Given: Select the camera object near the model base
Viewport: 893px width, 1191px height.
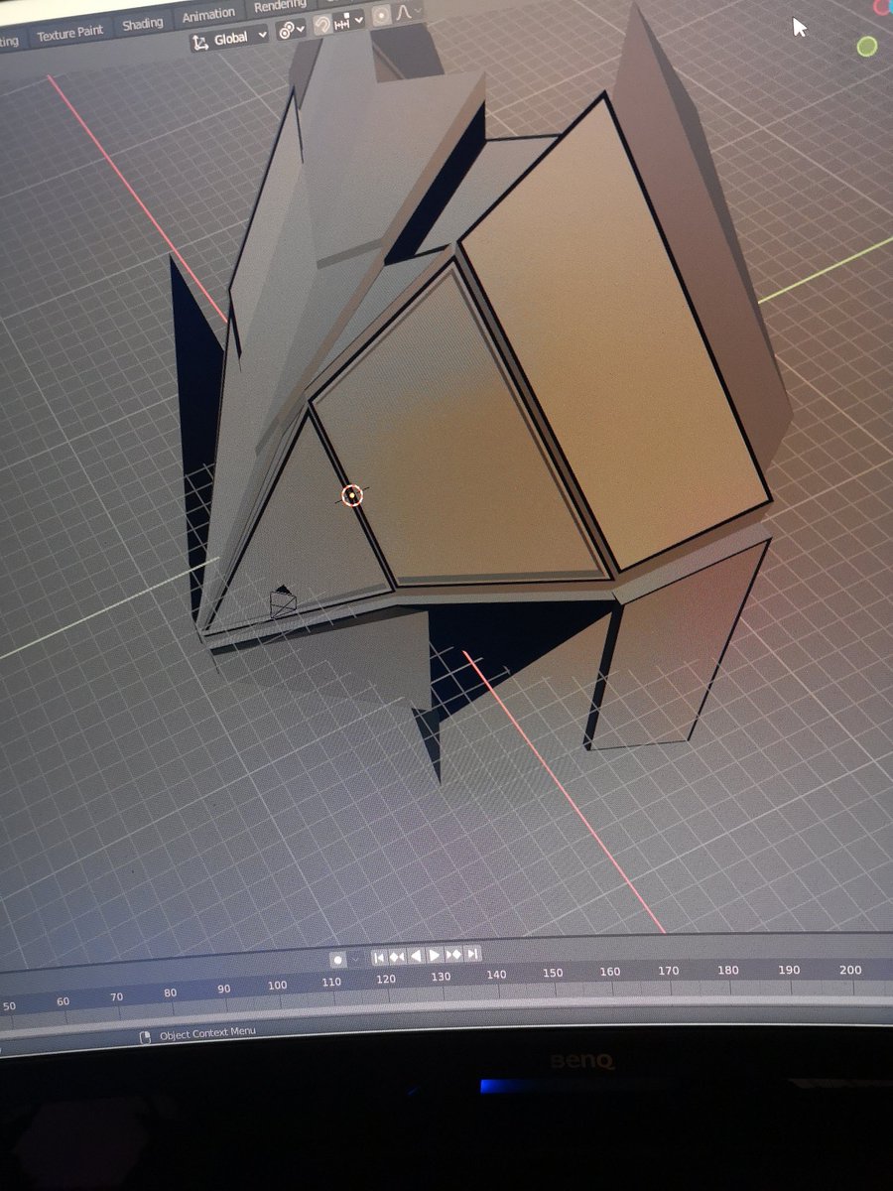Looking at the screenshot, I should pyautogui.click(x=283, y=601).
